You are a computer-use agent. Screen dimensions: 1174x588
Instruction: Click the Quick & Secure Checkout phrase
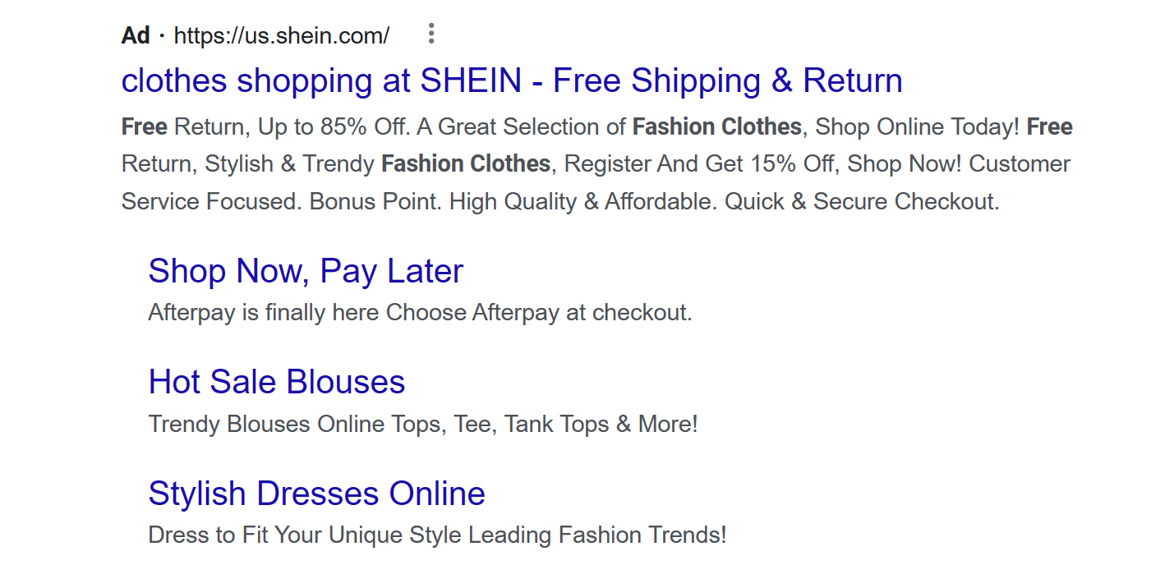(862, 201)
